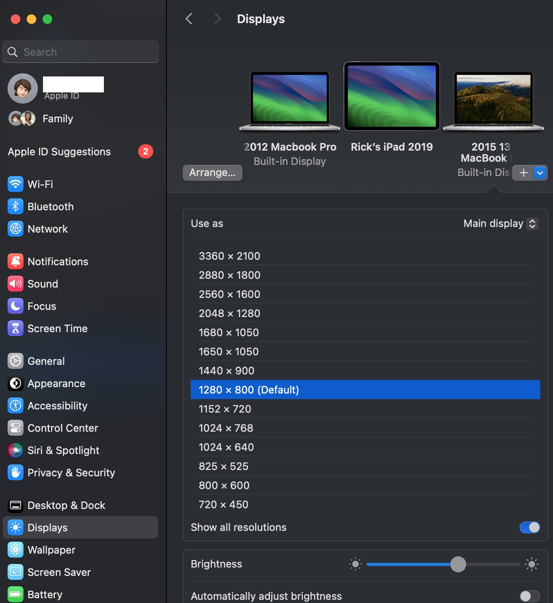Click the Desktop & Dock icon
This screenshot has height=603, width=553.
[16, 505]
